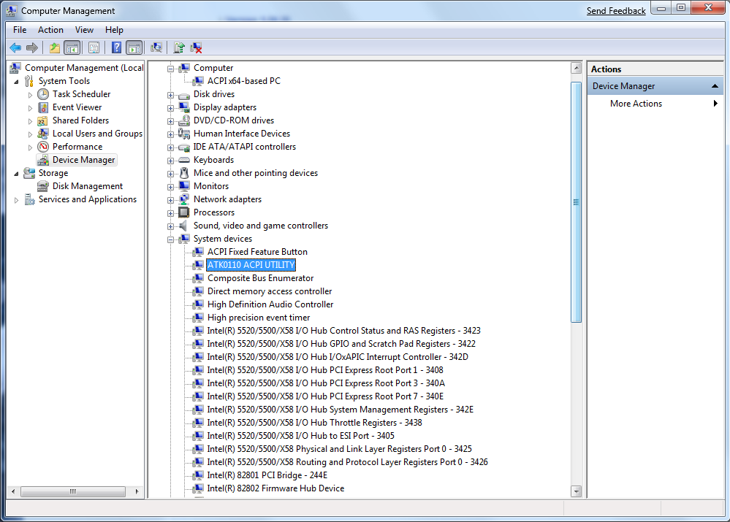
Task: Click the Forward arrow toolbar button
Action: [x=31, y=47]
